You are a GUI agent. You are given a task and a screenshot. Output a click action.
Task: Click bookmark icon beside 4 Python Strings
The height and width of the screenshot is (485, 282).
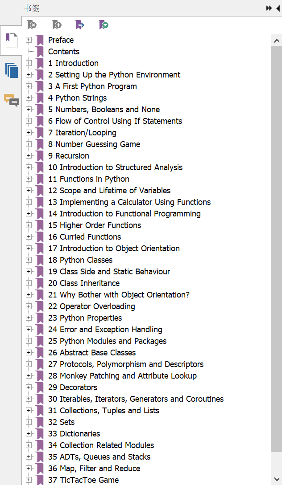coord(40,98)
